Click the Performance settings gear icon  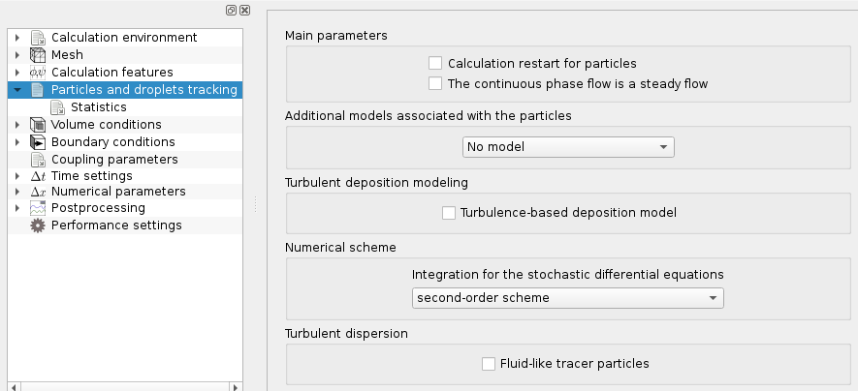(x=38, y=226)
